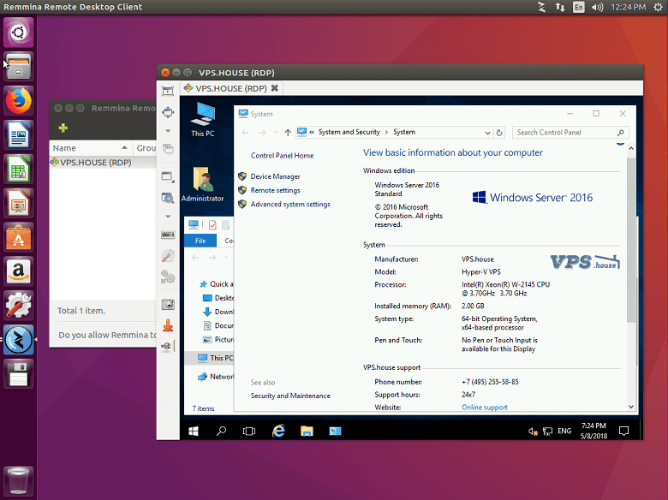Take screenshot with Remmina camera icon
Image resolution: width=668 pixels, height=500 pixels.
coord(168,305)
